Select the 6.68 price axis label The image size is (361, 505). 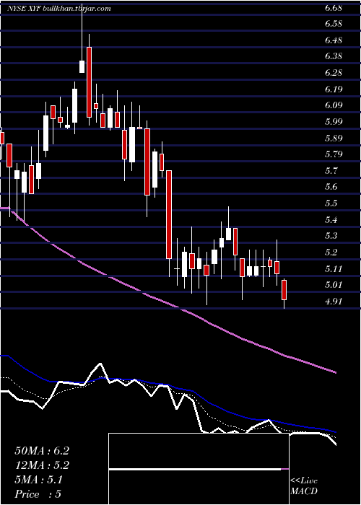click(334, 8)
